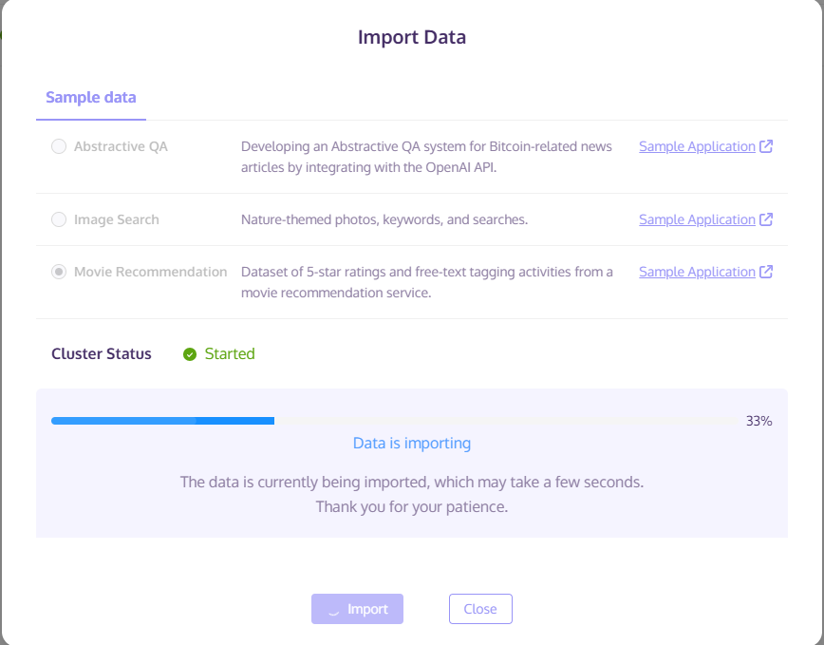The width and height of the screenshot is (824, 645).
Task: Click the blue import progress bar
Action: [x=163, y=420]
